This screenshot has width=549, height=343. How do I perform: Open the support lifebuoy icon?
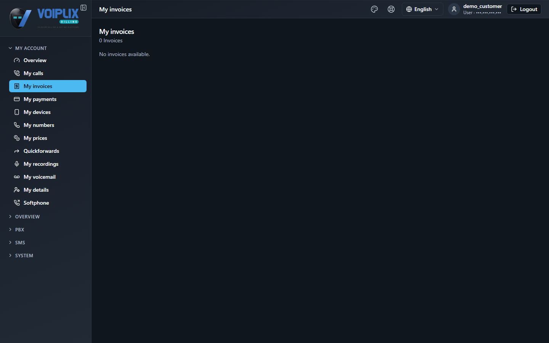[x=391, y=9]
